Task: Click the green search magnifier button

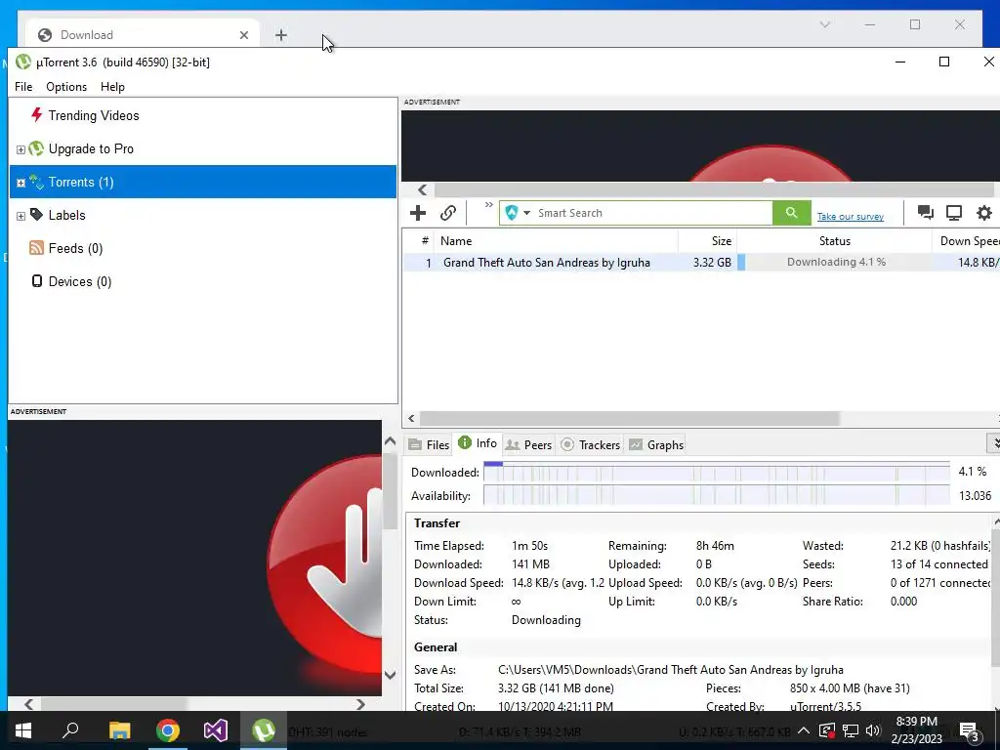Action: (791, 213)
